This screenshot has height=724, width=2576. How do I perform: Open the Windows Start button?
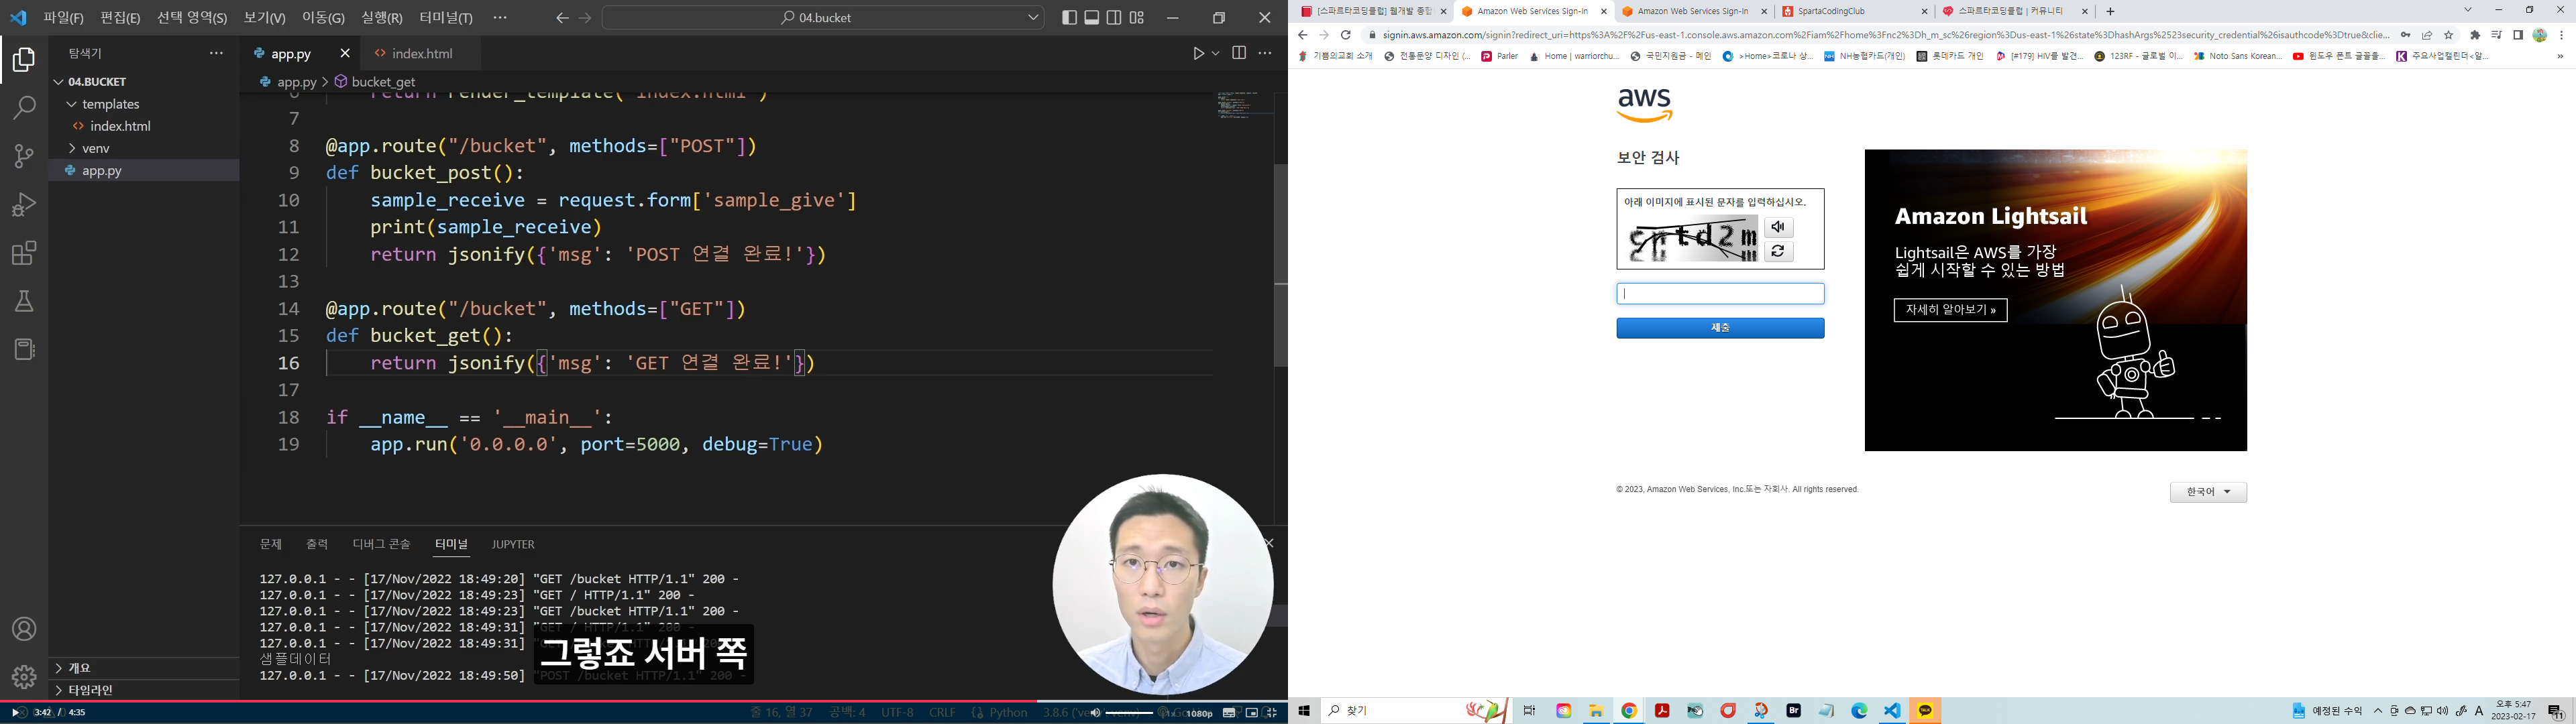(x=1304, y=711)
